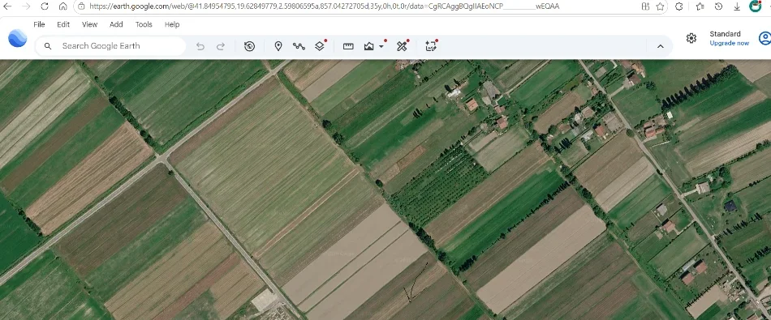Viewport: 771px width, 320px height.
Task: Open the Tools menu
Action: pyautogui.click(x=144, y=24)
